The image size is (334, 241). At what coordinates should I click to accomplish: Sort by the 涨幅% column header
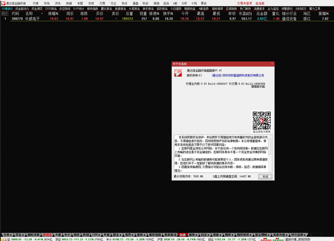(x=53, y=14)
